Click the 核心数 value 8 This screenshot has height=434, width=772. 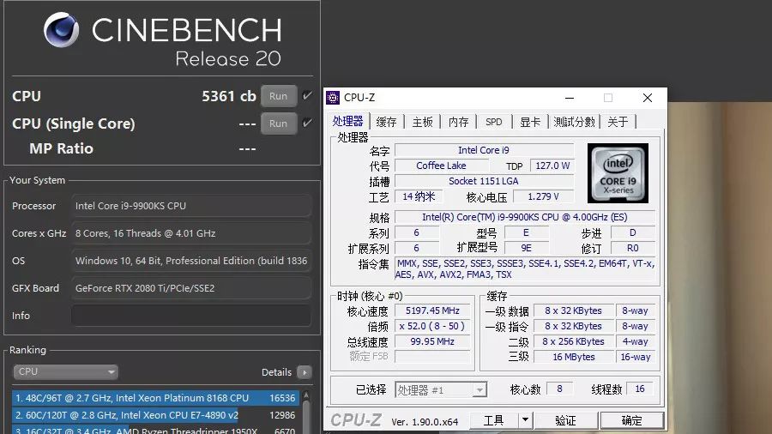tap(560, 389)
